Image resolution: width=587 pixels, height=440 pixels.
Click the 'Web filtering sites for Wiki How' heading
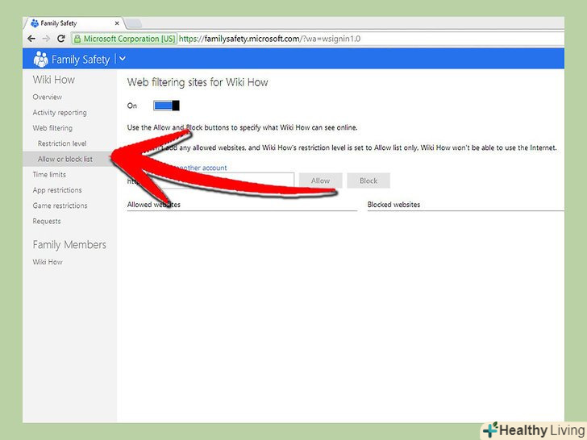(x=198, y=82)
